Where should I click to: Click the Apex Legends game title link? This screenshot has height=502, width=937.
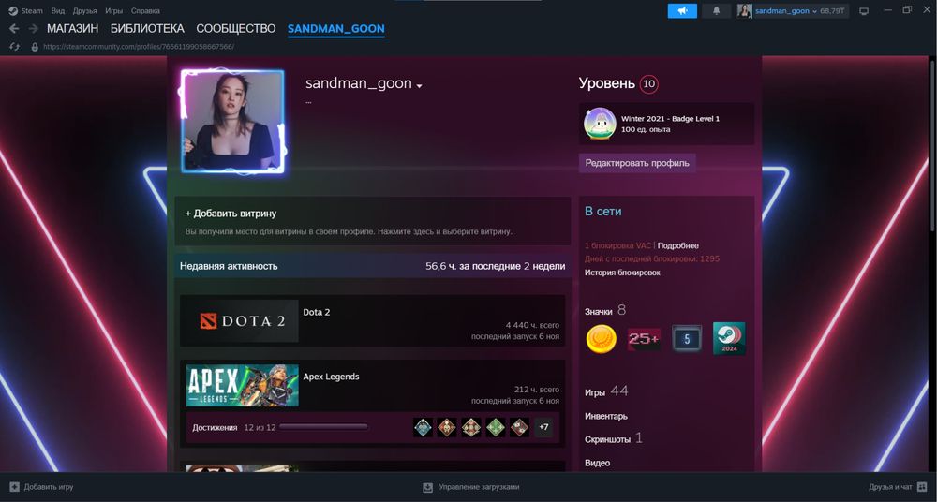pyautogui.click(x=331, y=376)
